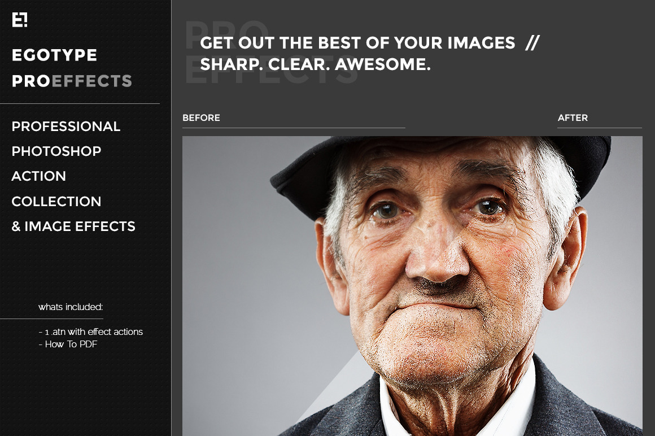Click the & IMAGE EFFECTS line
655x436 pixels.
73,226
